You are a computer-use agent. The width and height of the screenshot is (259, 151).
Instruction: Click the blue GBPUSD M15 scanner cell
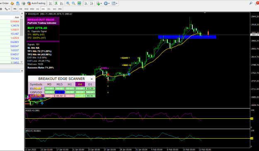pyautogui.click(x=59, y=92)
